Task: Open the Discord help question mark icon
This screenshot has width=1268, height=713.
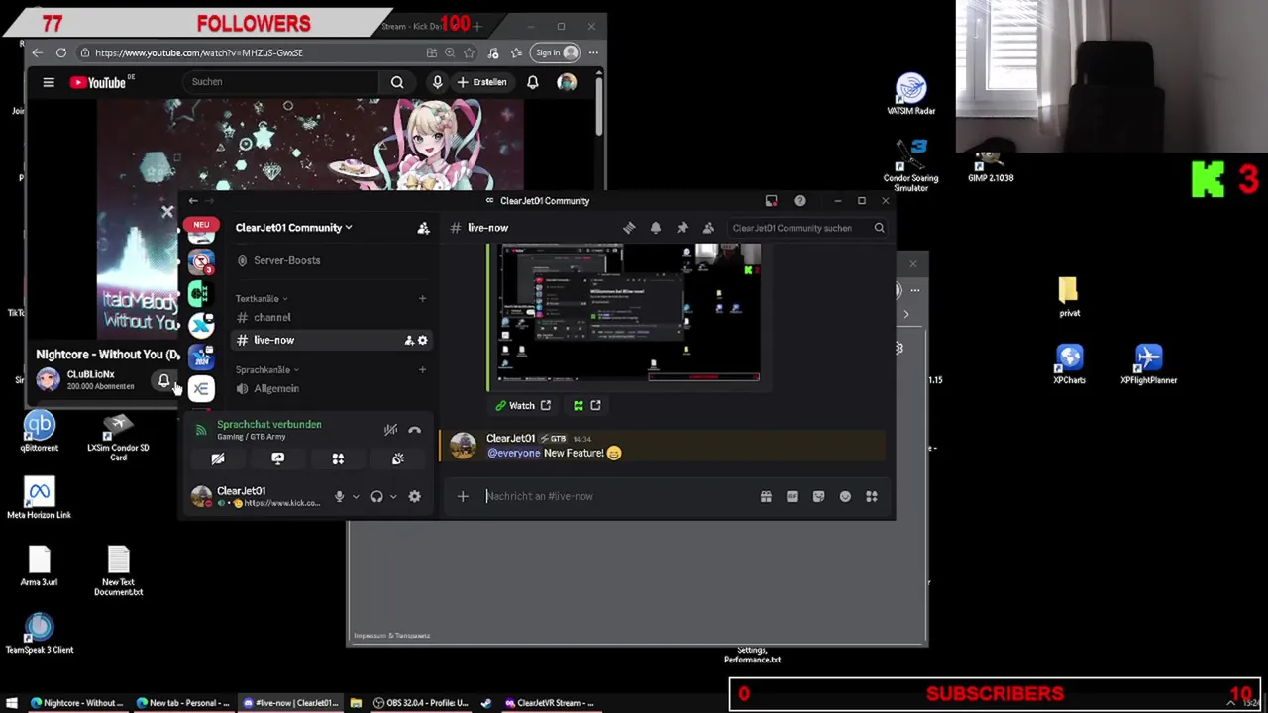Action: click(x=799, y=201)
